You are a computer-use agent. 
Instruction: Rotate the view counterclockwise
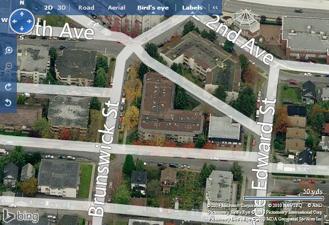(x=8, y=102)
